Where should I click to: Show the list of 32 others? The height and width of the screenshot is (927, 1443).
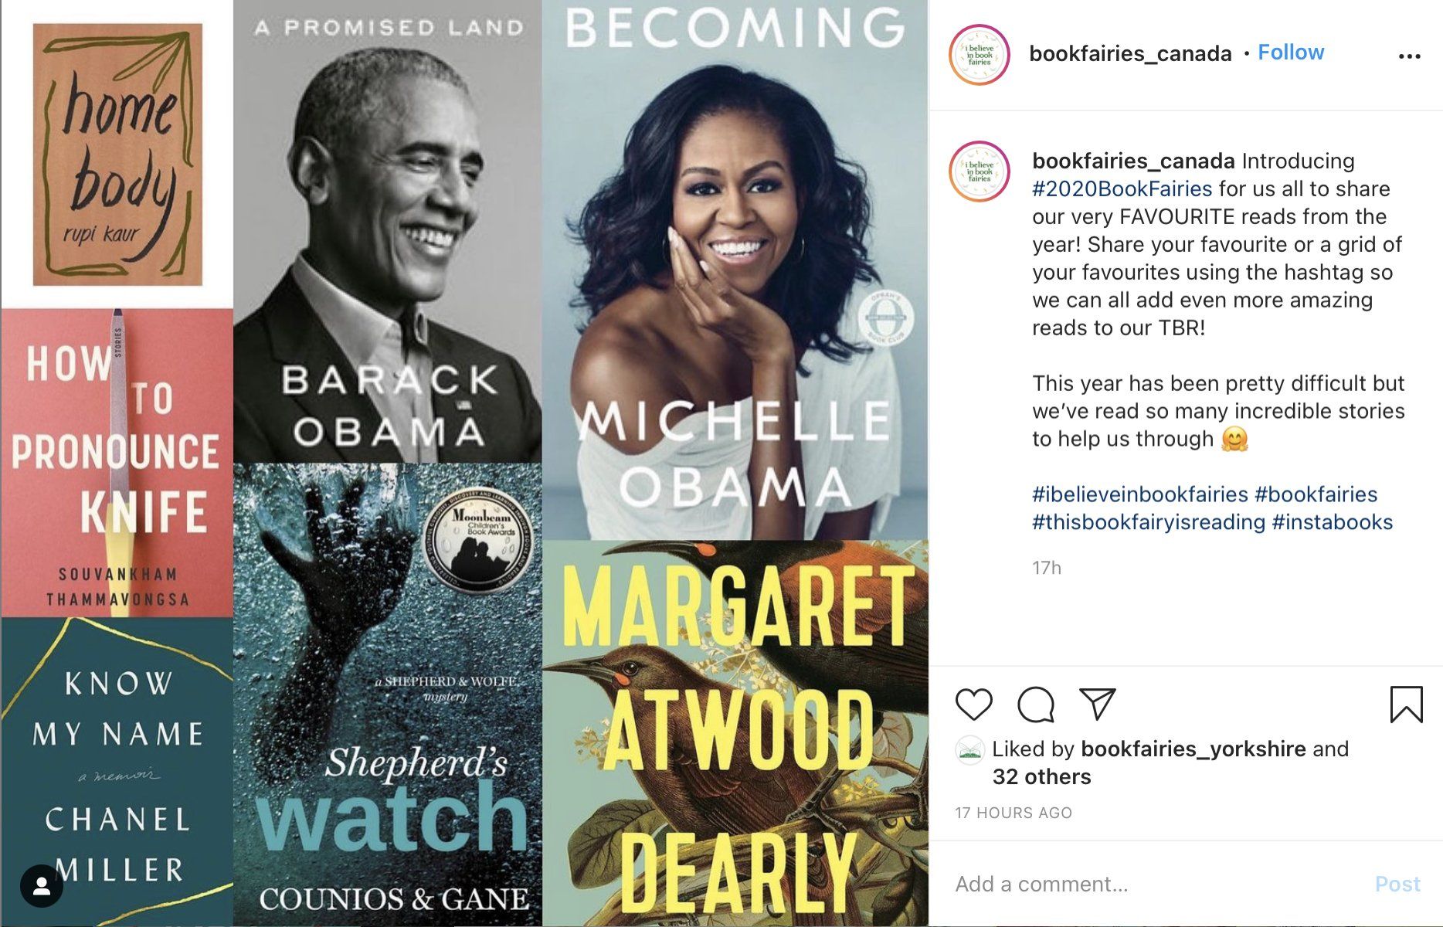click(x=1041, y=776)
